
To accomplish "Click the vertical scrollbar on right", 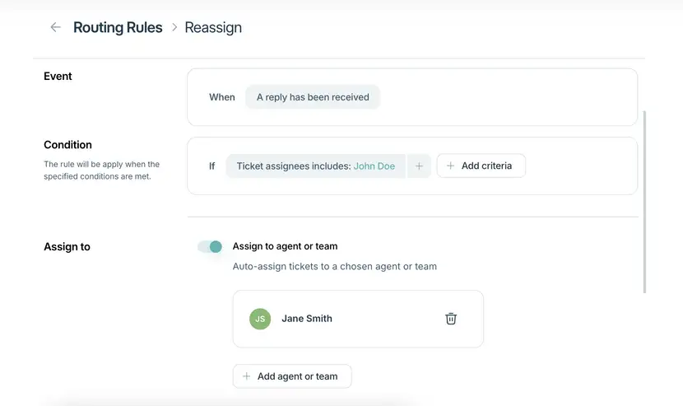I will [644, 202].
